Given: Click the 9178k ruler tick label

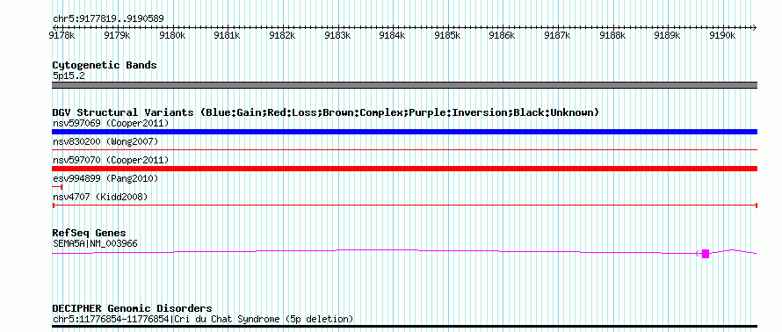Looking at the screenshot, I should tap(62, 35).
